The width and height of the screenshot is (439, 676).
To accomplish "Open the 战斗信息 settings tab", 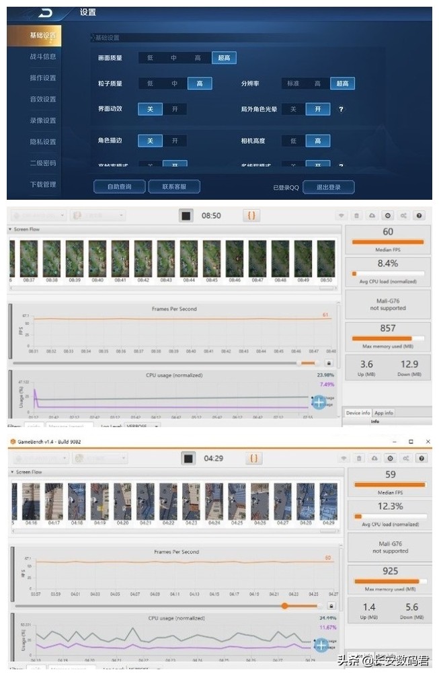I will pyautogui.click(x=42, y=57).
